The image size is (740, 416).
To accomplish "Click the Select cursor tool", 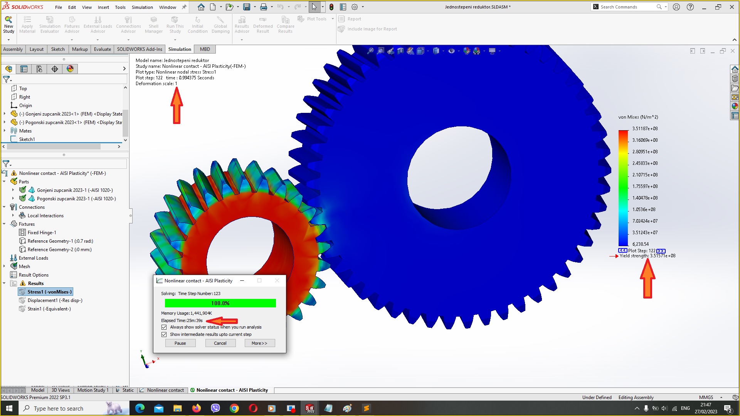I will pyautogui.click(x=314, y=7).
